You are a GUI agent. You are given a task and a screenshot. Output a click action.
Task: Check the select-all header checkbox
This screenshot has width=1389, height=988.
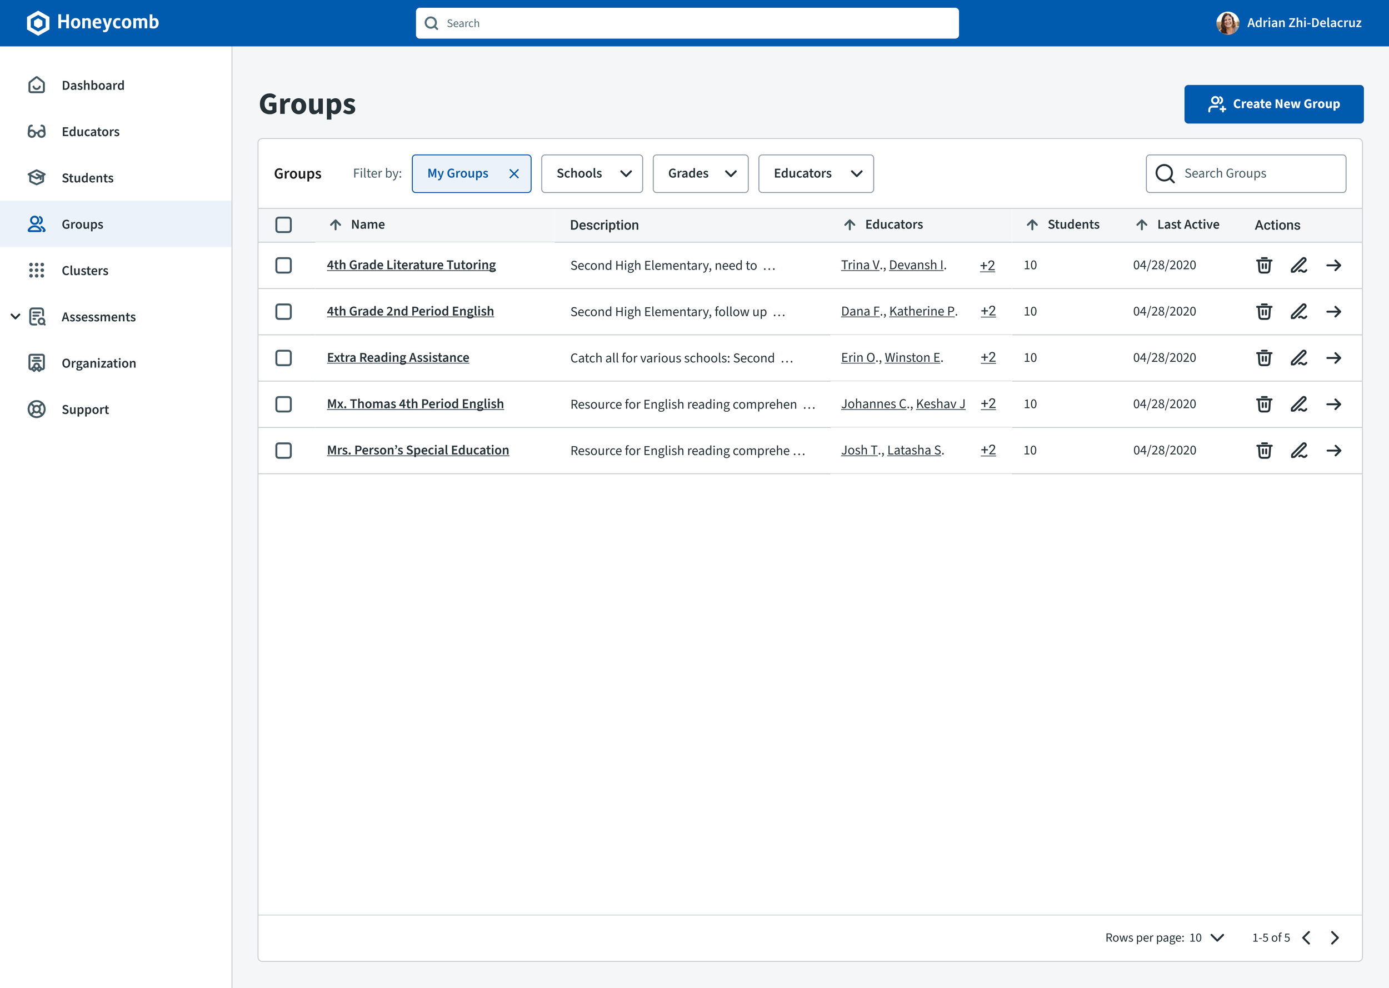(x=283, y=224)
